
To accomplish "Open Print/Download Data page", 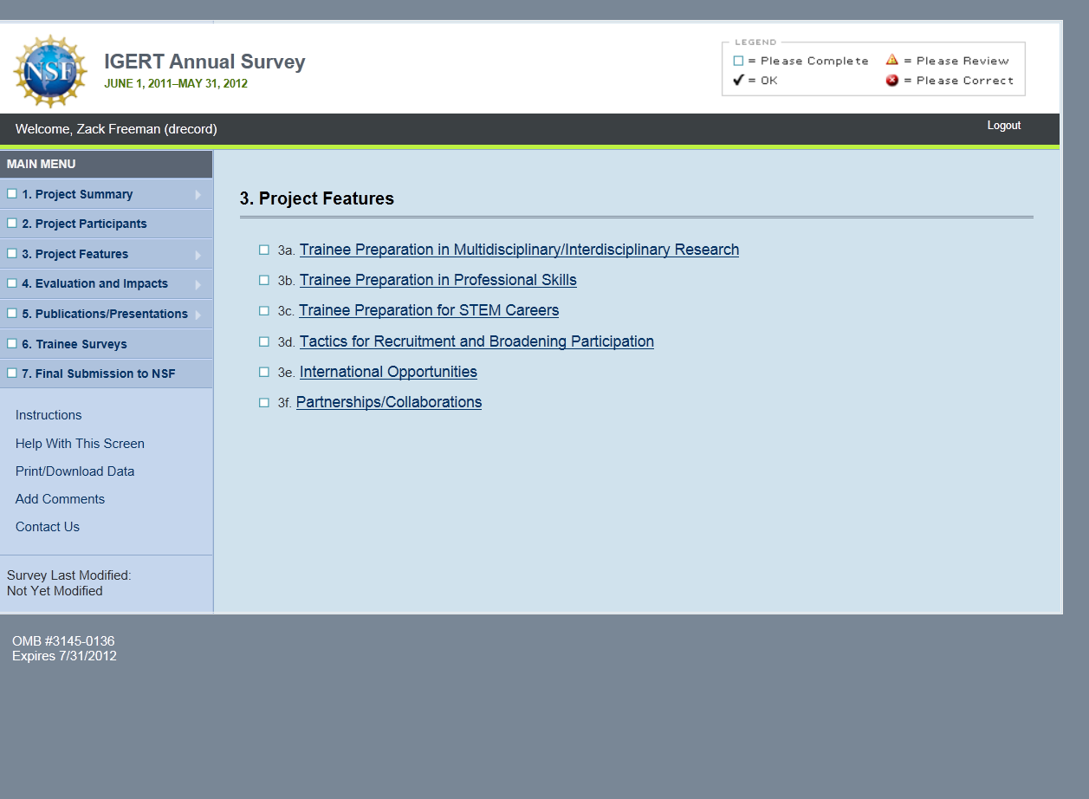I will coord(75,471).
